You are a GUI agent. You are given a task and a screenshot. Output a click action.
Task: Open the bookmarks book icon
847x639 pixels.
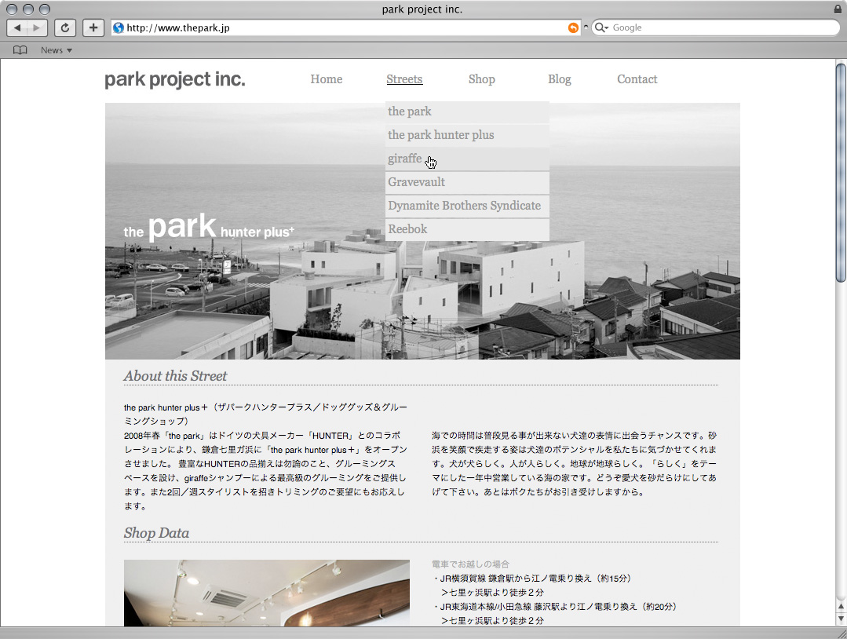pos(20,50)
